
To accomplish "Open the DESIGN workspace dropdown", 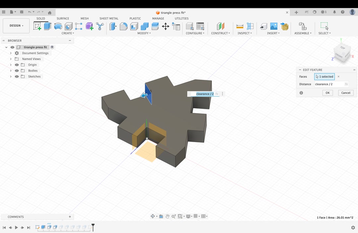I will (16, 26).
